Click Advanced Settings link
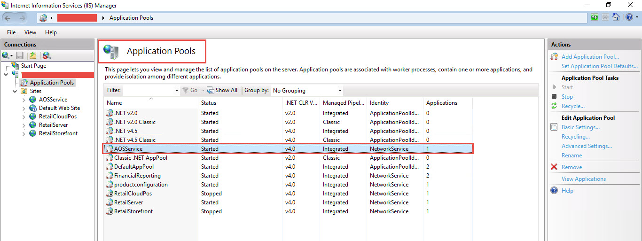Image resolution: width=642 pixels, height=241 pixels. click(587, 146)
